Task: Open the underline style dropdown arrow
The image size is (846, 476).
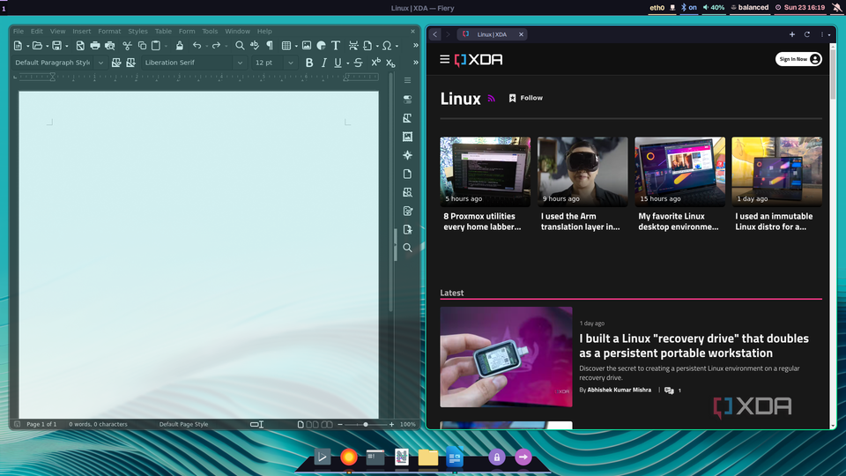Action: [x=347, y=63]
